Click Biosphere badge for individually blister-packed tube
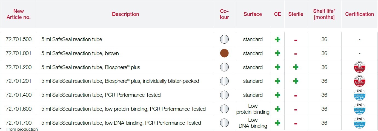This screenshot has width=378, height=131. click(x=359, y=81)
